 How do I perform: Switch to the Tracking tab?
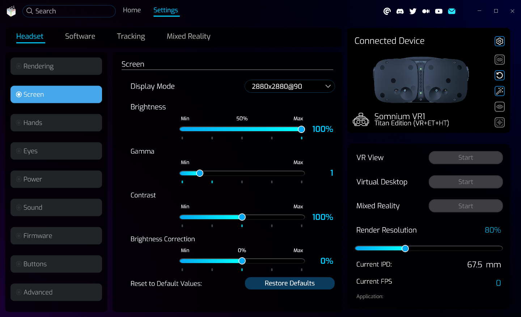click(x=131, y=37)
